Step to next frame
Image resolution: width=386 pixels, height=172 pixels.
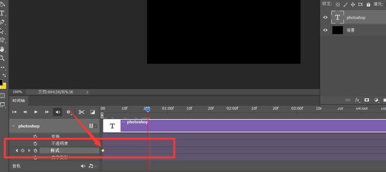[x=47, y=112]
